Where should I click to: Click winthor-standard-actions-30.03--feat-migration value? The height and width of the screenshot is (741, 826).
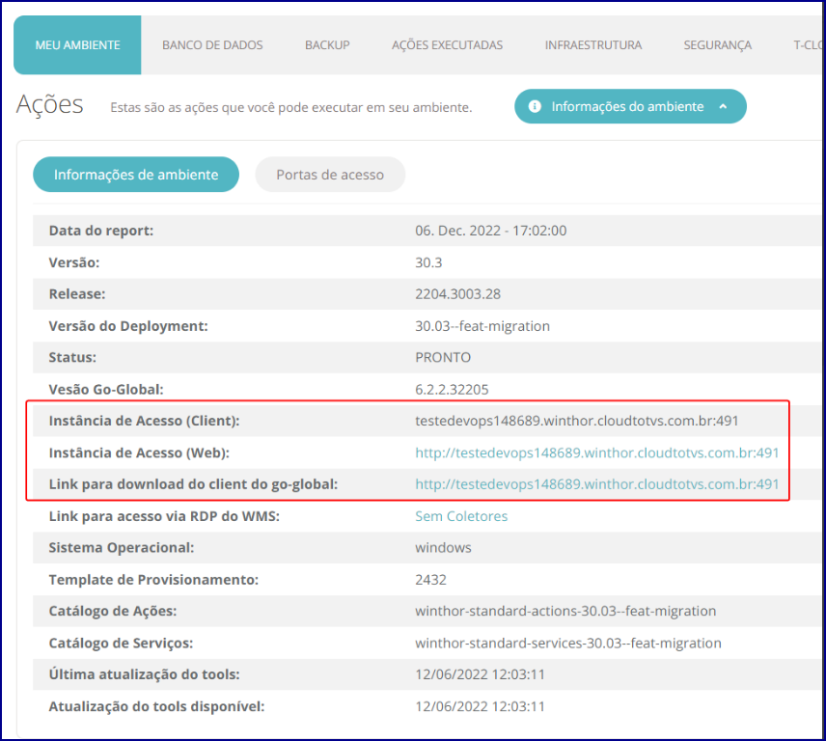tap(565, 611)
